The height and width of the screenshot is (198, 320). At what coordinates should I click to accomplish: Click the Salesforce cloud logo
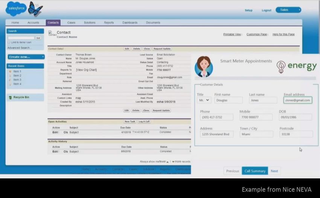(x=16, y=9)
